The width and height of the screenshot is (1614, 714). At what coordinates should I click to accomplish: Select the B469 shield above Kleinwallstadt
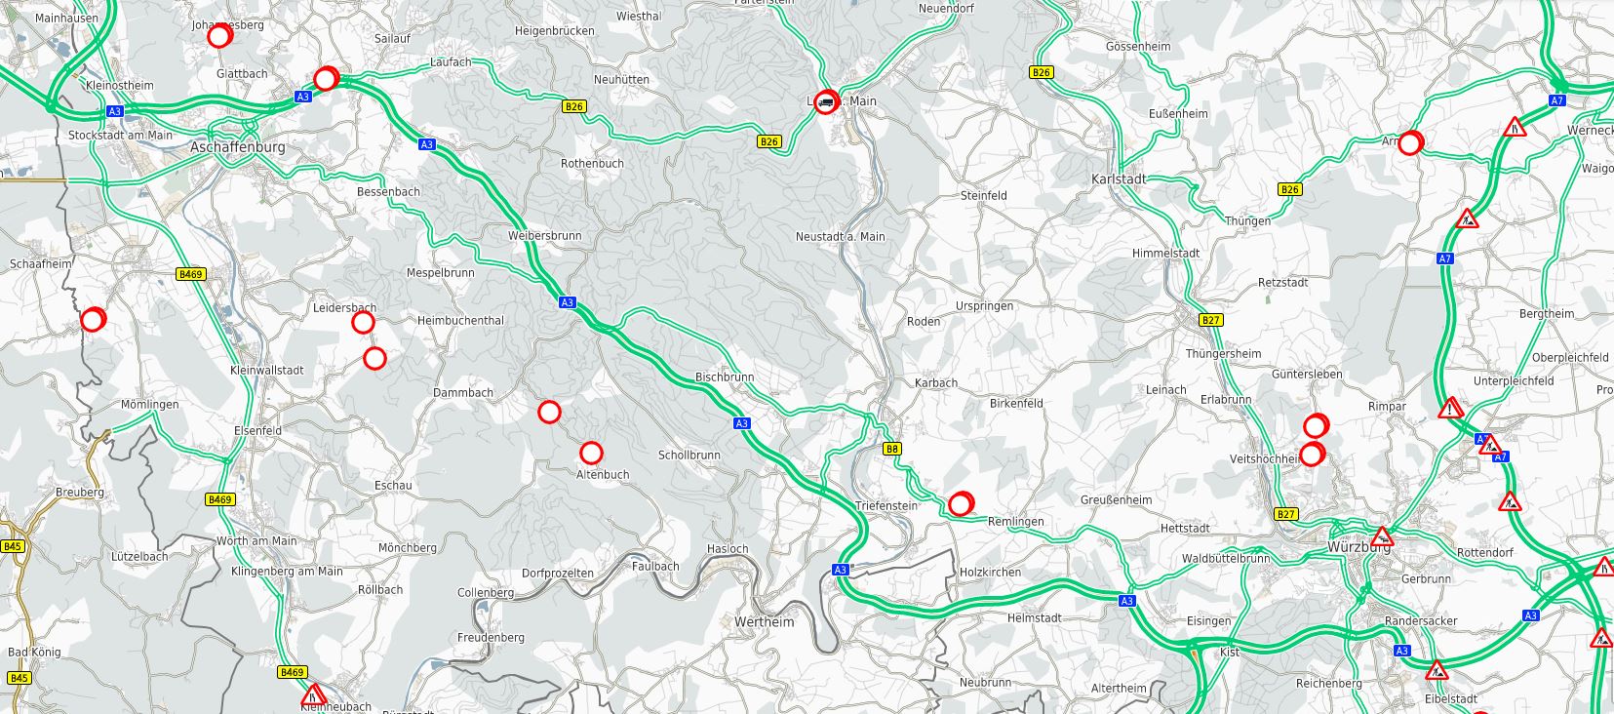(191, 275)
